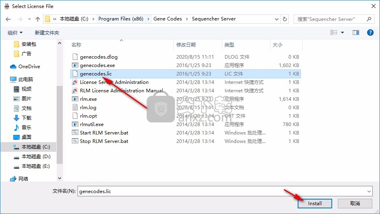Viewport: 380px width, 214px height.
Task: Select 网络 in the navigation pane
Action: 23,179
